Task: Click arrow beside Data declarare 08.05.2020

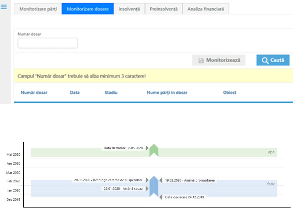Action: click(x=147, y=148)
